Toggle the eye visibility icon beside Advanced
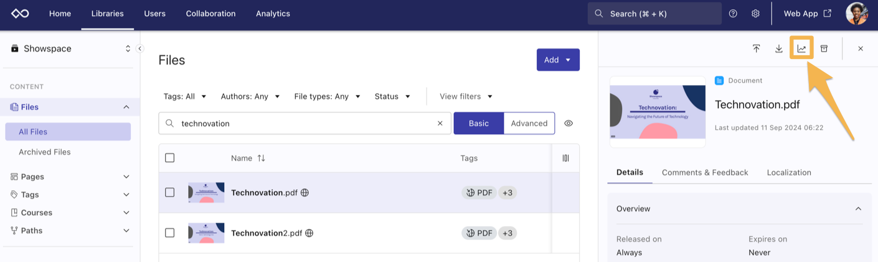Image resolution: width=878 pixels, height=262 pixels. tap(569, 124)
